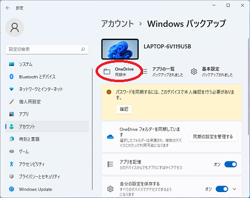Click the 自分の設定を保存する gear icon
This screenshot has width=250, height=198.
[x=110, y=189]
